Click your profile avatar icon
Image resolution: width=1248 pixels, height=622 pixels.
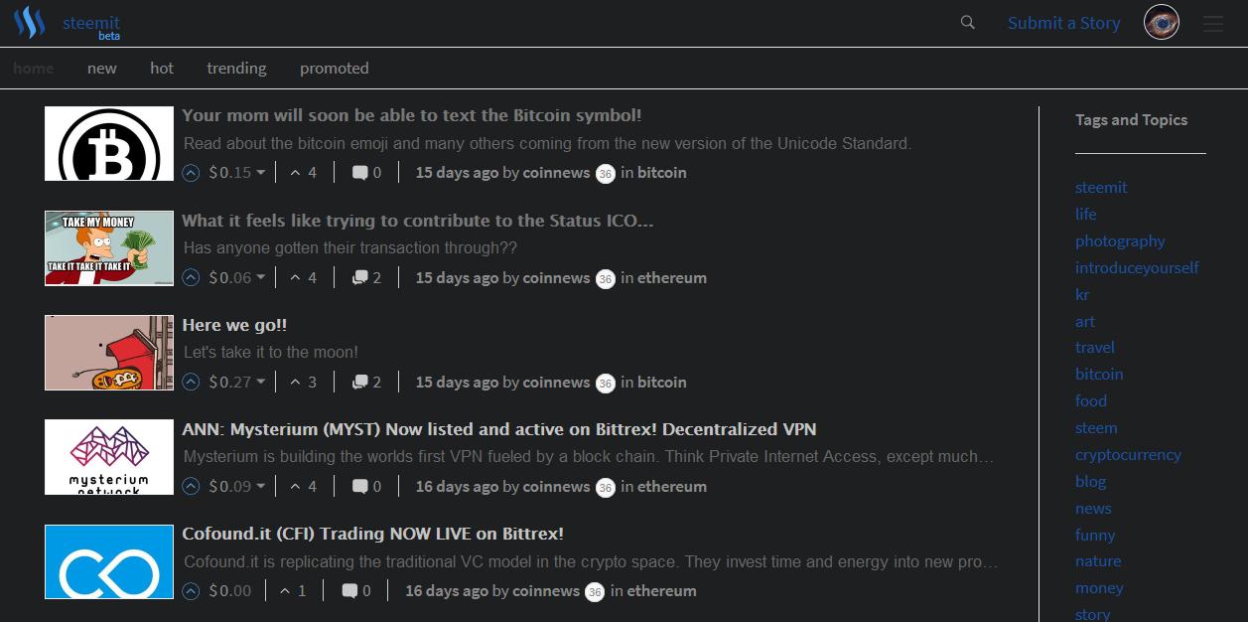click(x=1161, y=22)
